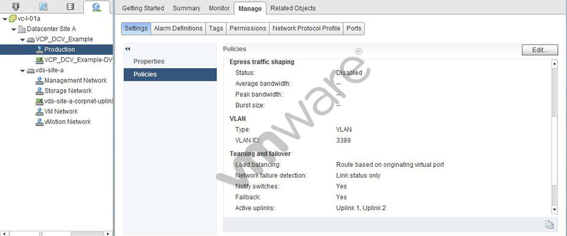567x236 pixels.
Task: Click the 'Link status only' value
Action: tap(358, 175)
